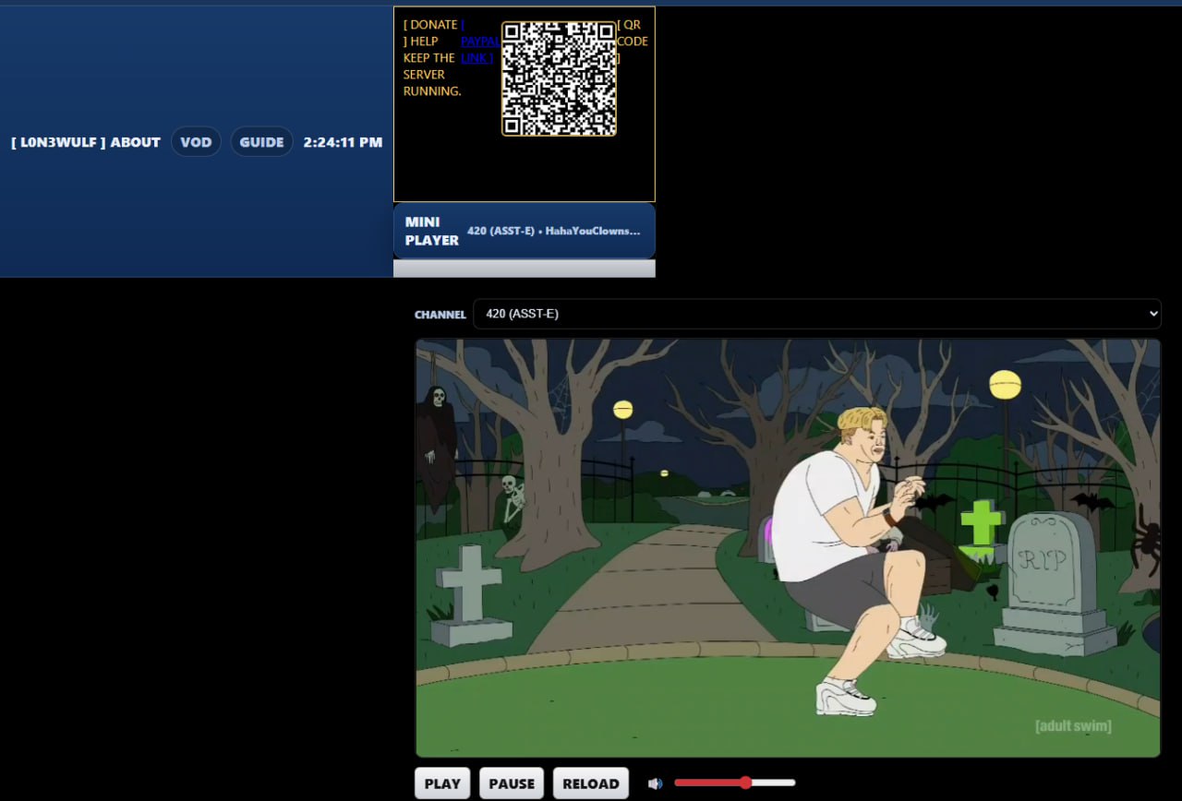Mute audio with the speaker icon
The height and width of the screenshot is (801, 1182).
point(655,783)
